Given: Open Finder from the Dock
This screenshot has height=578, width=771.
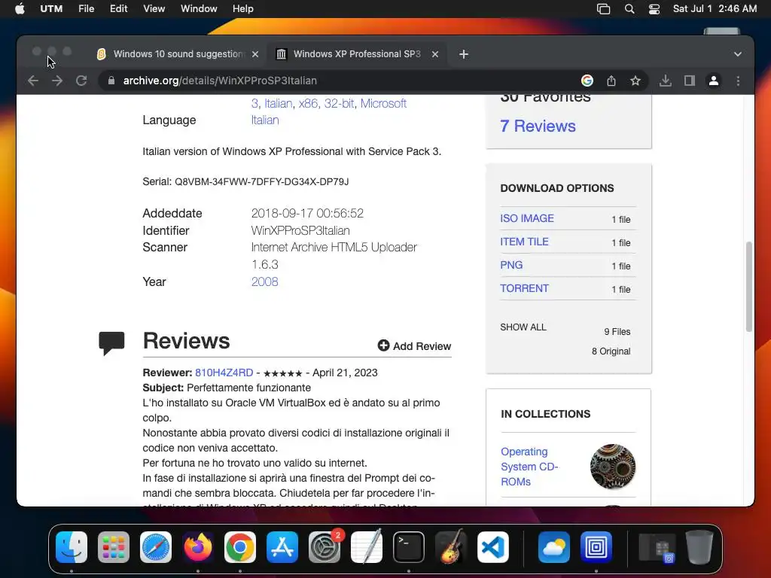Looking at the screenshot, I should click(x=72, y=547).
